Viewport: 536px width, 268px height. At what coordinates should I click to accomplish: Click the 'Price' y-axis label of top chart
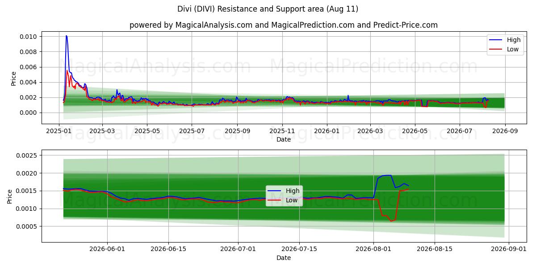[13, 79]
